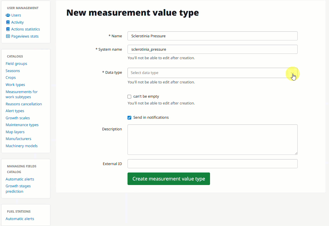Click the External ID input field

212,164
